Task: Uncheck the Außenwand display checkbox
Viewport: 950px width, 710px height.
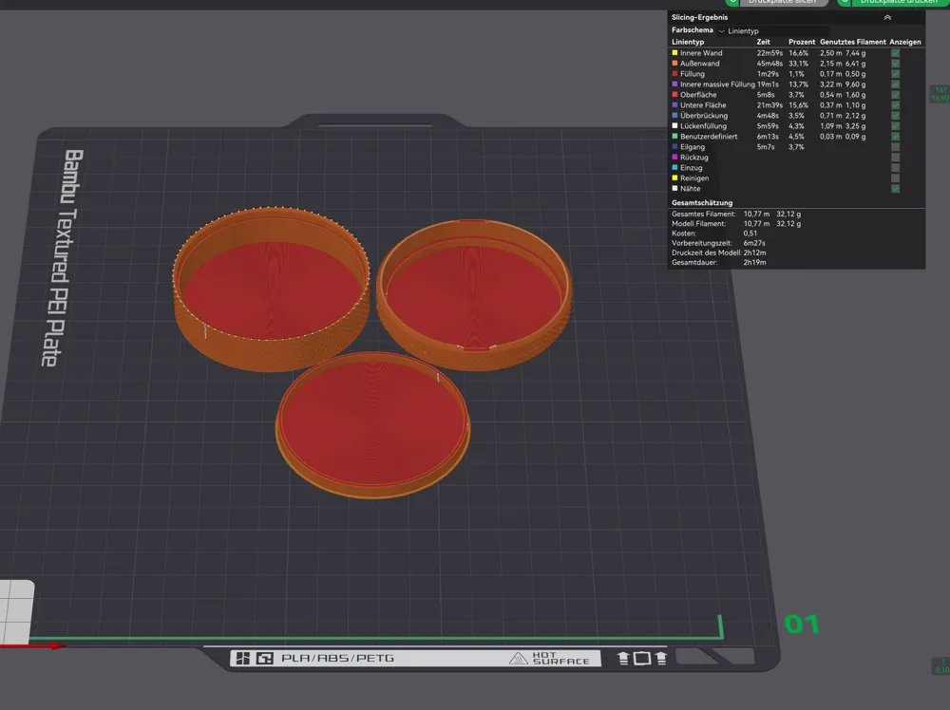Action: point(895,64)
